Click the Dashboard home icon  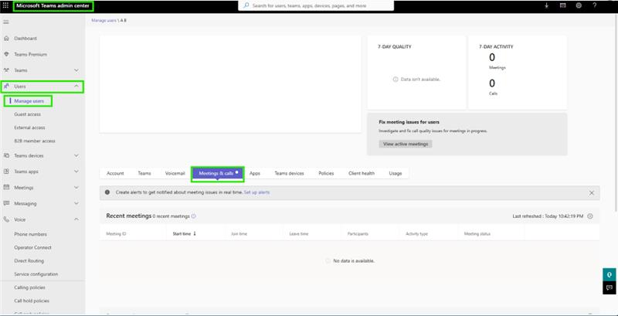[6, 38]
